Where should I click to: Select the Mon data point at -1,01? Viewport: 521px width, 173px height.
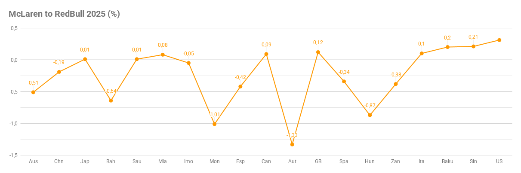click(x=214, y=124)
